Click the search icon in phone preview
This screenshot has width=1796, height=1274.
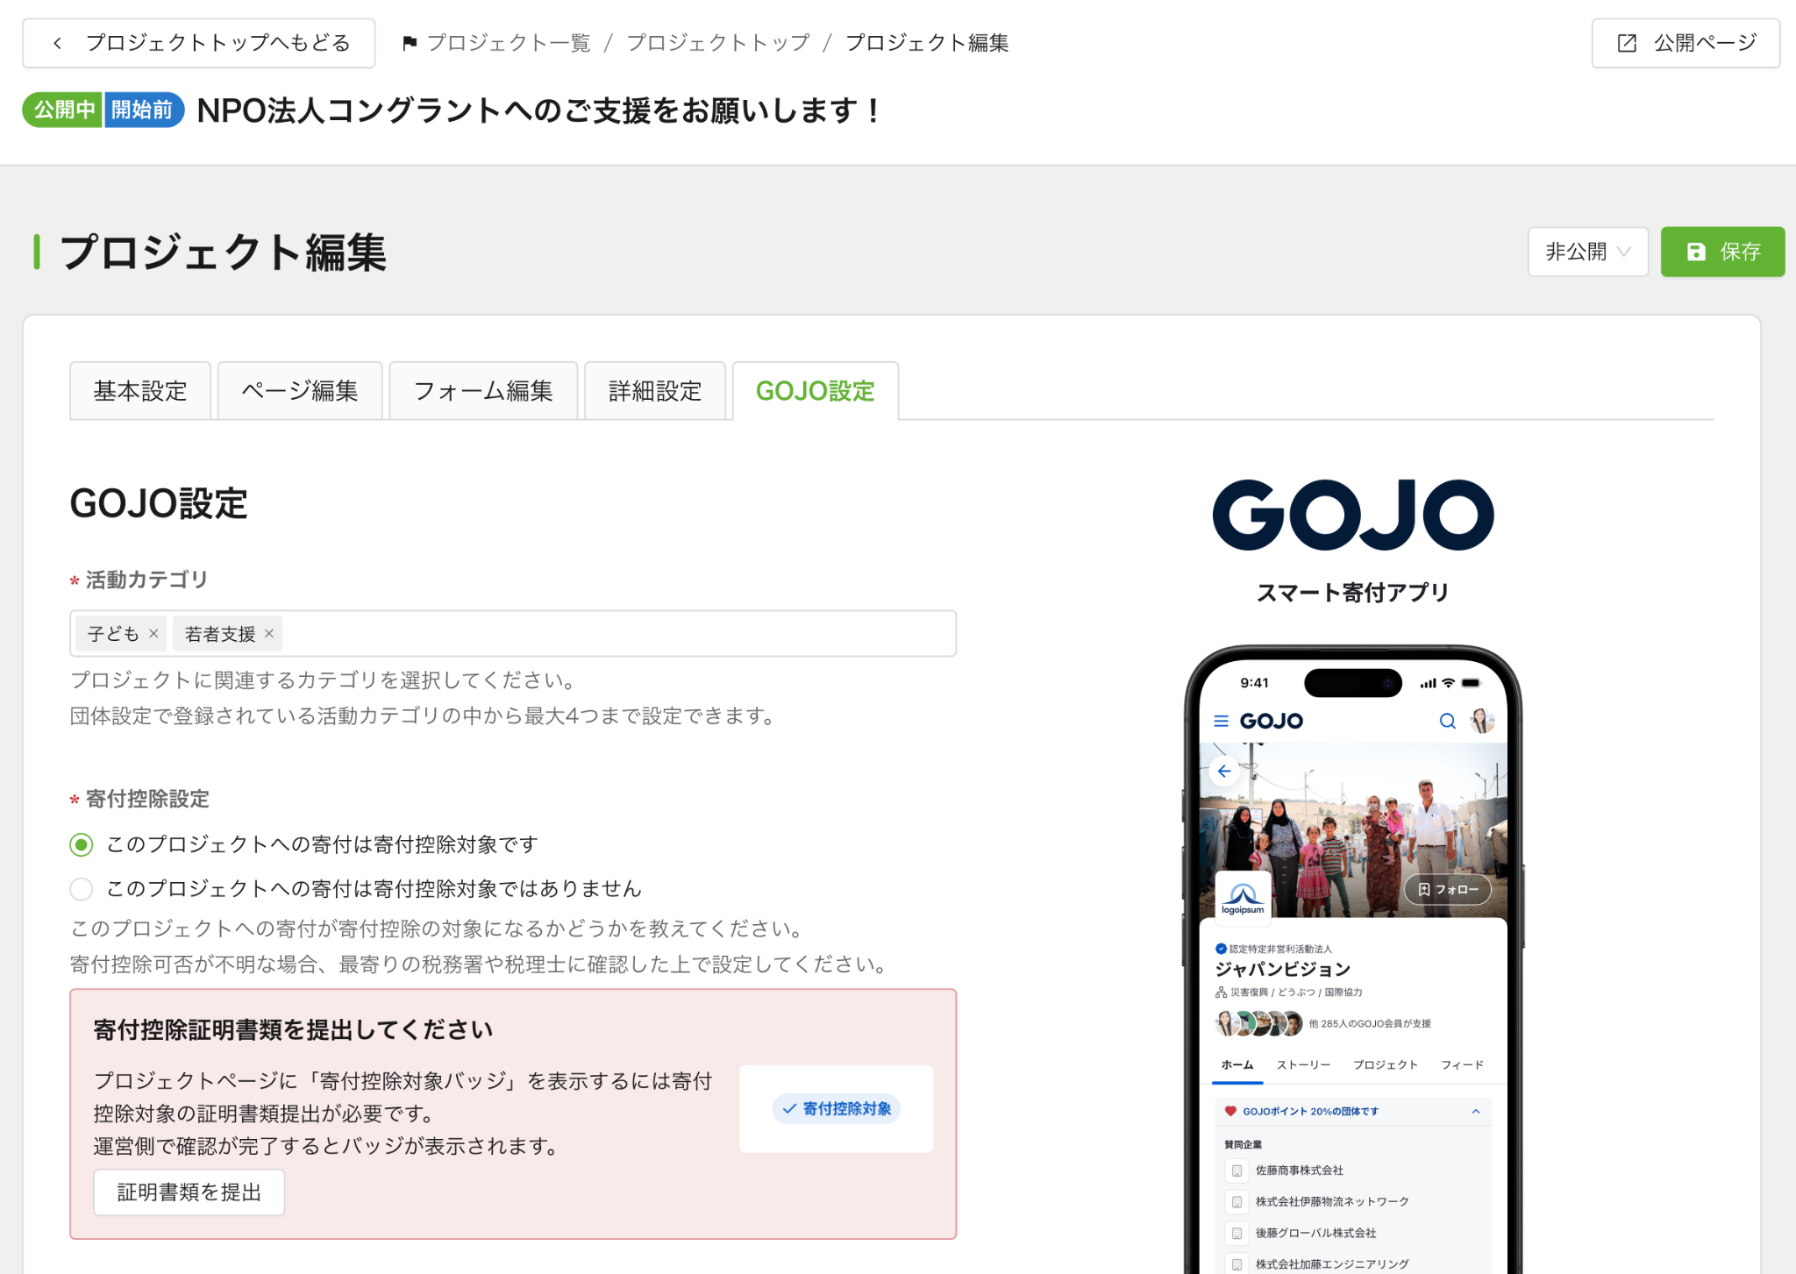[1447, 721]
